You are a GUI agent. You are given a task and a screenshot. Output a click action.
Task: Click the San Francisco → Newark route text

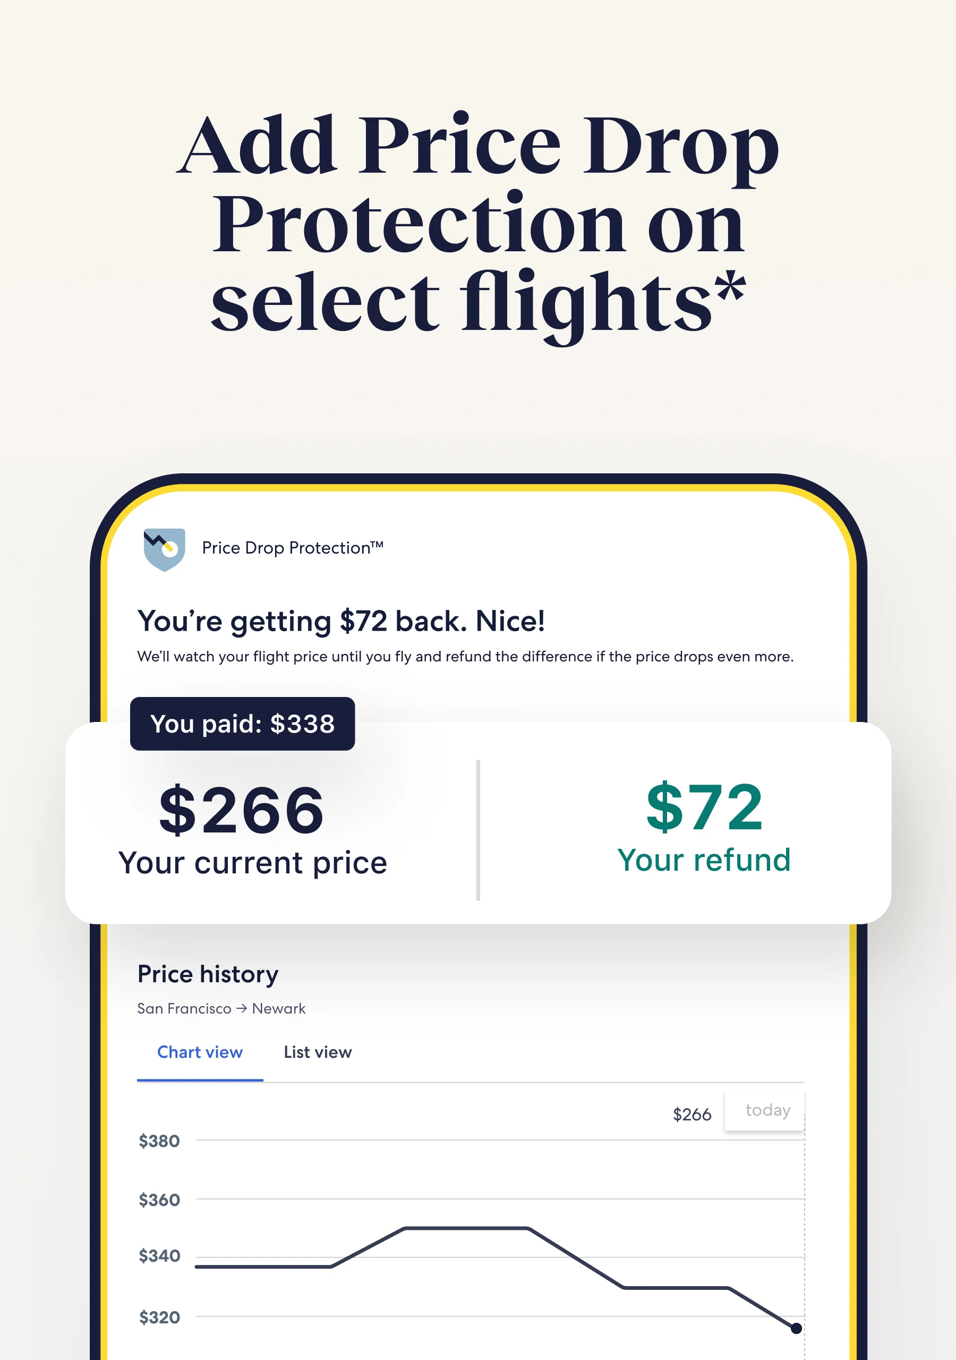(221, 1008)
